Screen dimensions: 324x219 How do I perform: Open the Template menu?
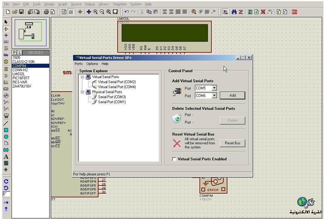[x=120, y=4]
